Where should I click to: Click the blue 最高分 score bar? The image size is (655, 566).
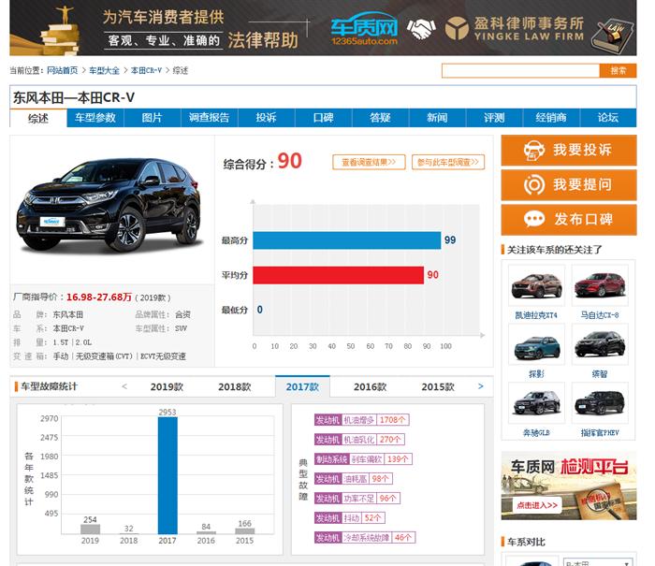347,240
